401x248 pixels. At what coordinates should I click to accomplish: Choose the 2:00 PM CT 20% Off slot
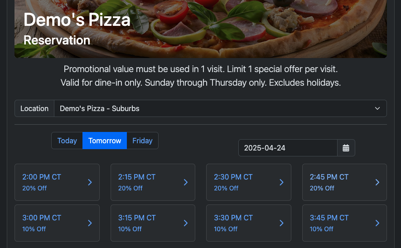pyautogui.click(x=57, y=182)
